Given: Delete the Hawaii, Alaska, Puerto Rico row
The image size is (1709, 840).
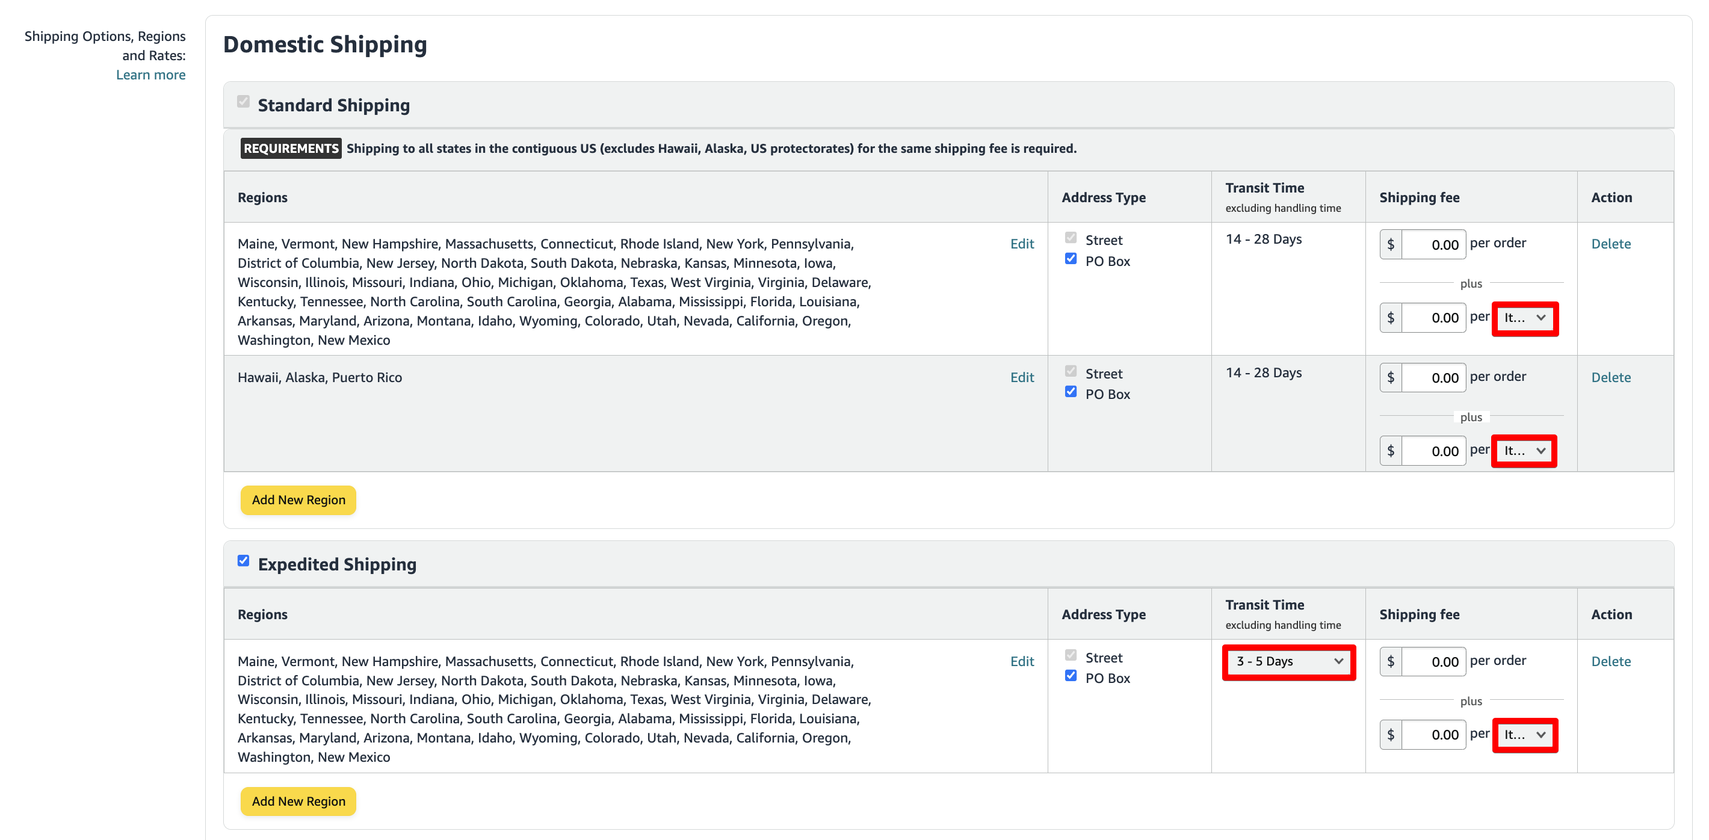Looking at the screenshot, I should (1611, 377).
